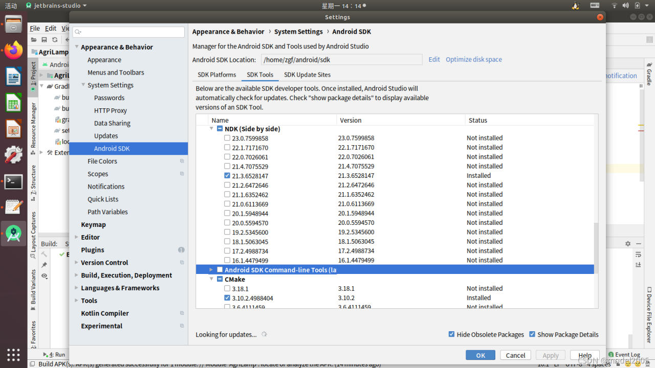Click the Android Studio dock icon
655x368 pixels.
14,234
